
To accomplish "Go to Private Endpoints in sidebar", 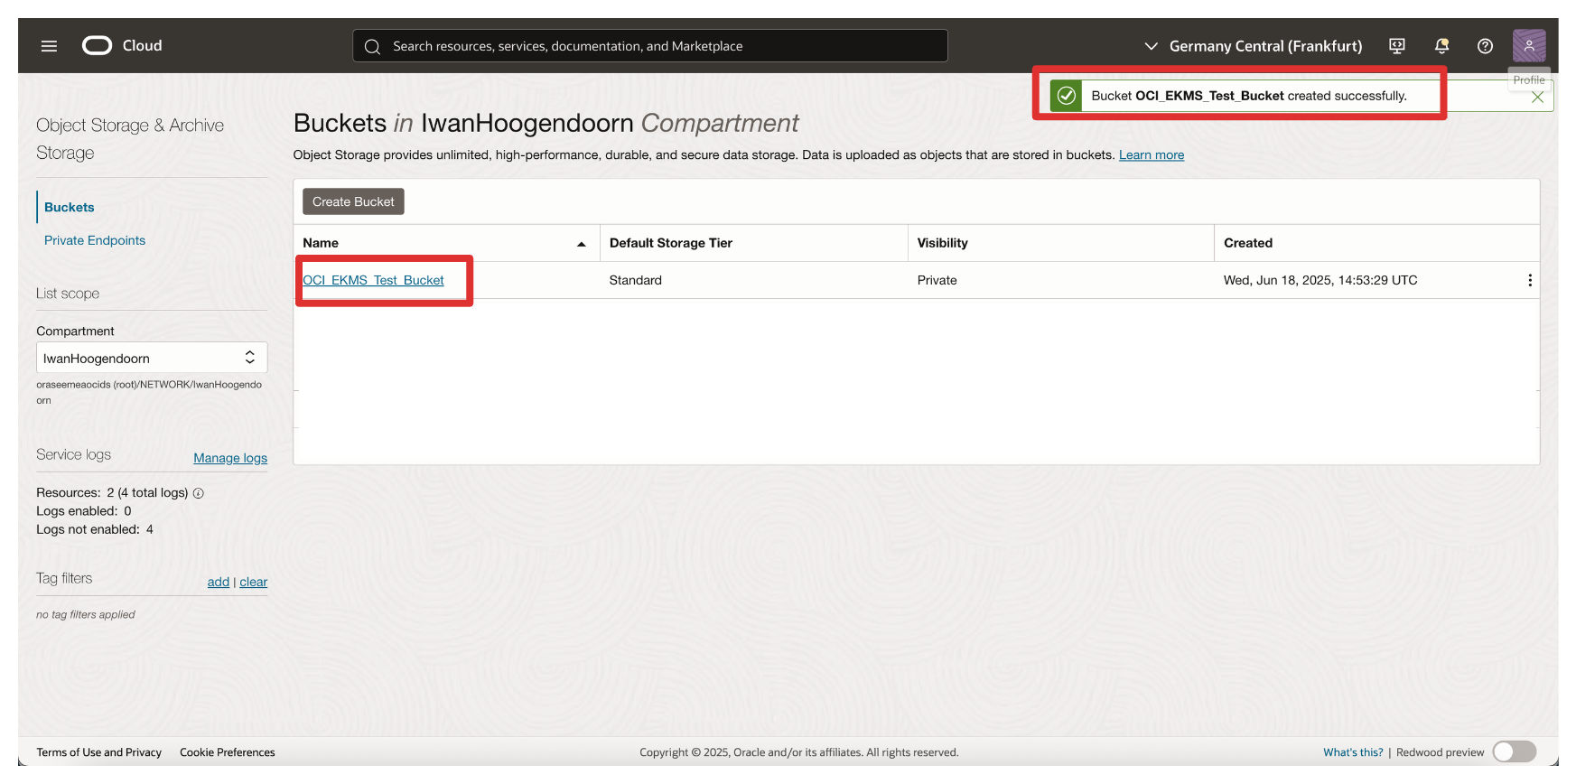I will 95,240.
